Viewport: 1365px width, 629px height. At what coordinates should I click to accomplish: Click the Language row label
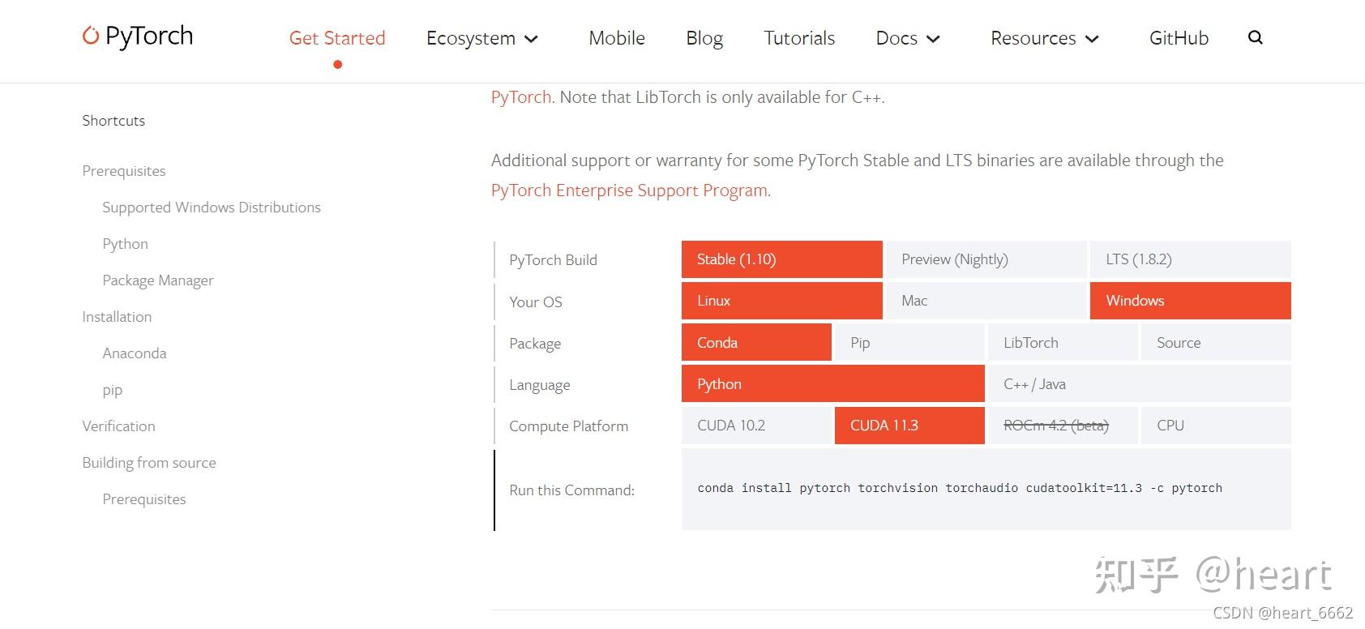pos(539,385)
